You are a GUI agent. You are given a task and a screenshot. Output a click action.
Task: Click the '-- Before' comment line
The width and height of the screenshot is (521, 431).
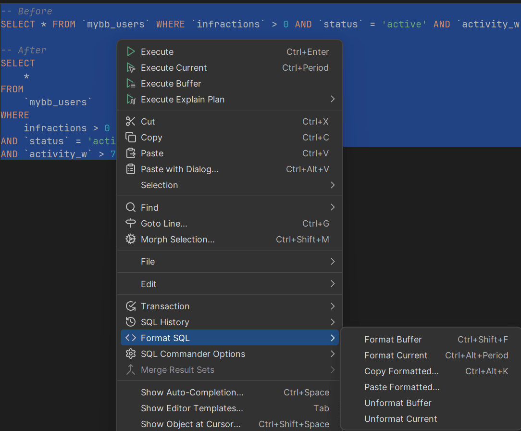coord(26,12)
